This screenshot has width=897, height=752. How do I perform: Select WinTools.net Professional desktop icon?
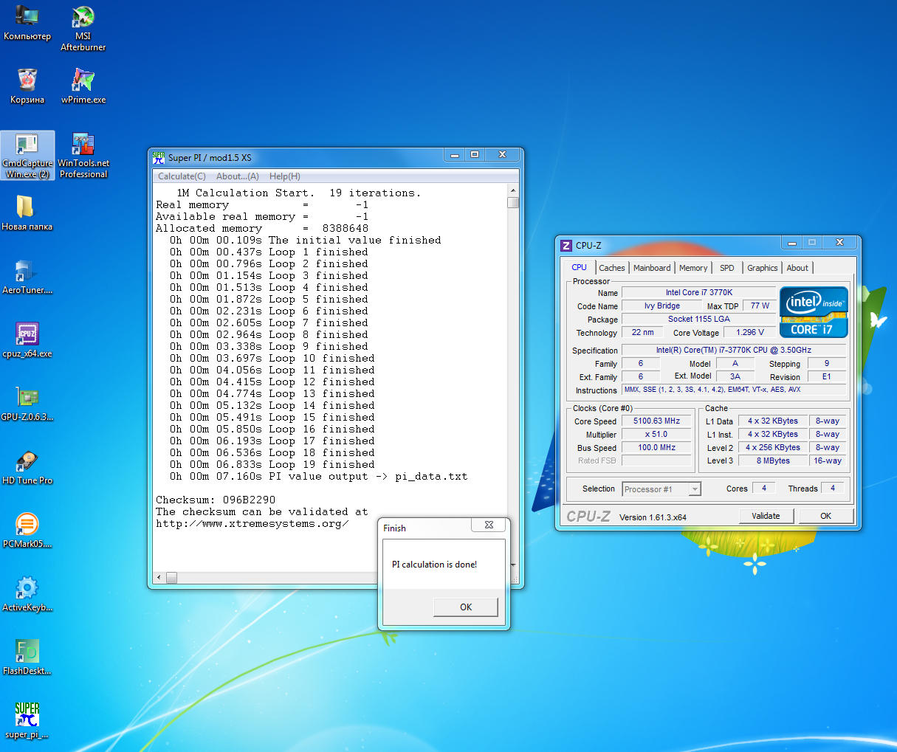[x=83, y=156]
